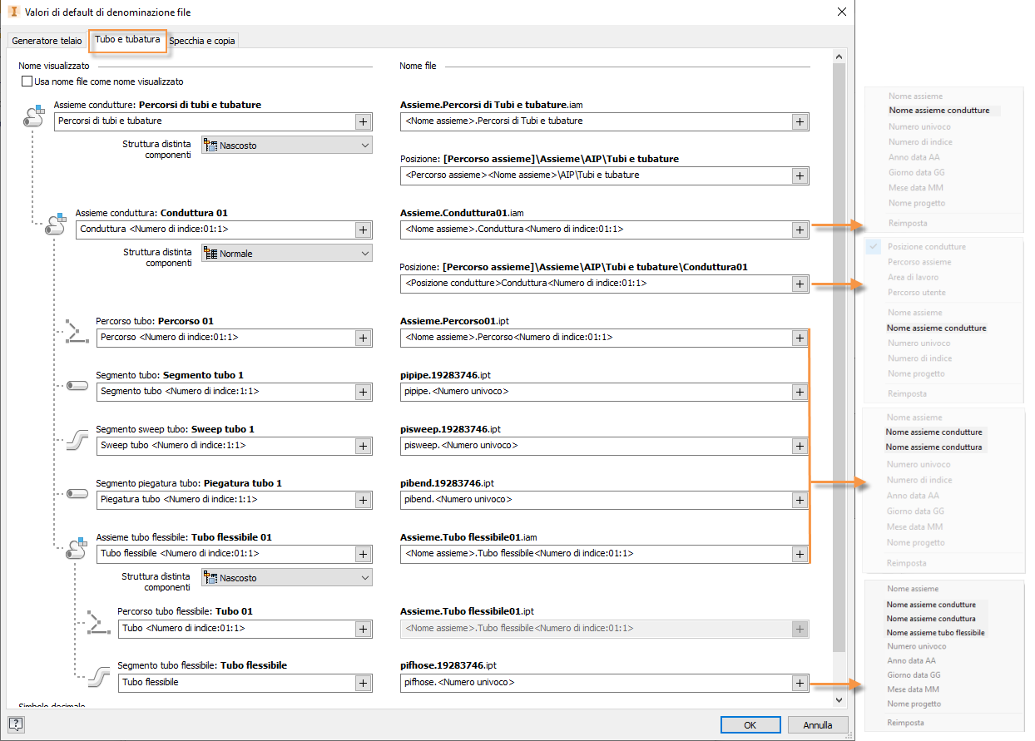Click plus button for pipipe file name field
The height and width of the screenshot is (741, 1035).
pyautogui.click(x=799, y=392)
